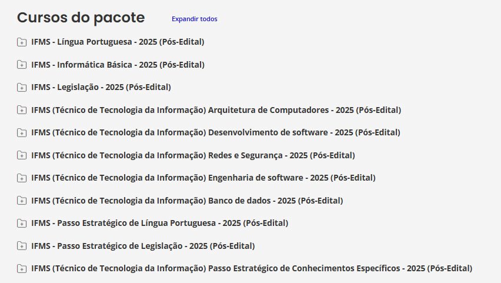Click folder icon beside Redes e Segurança
The image size is (501, 283).
point(22,155)
